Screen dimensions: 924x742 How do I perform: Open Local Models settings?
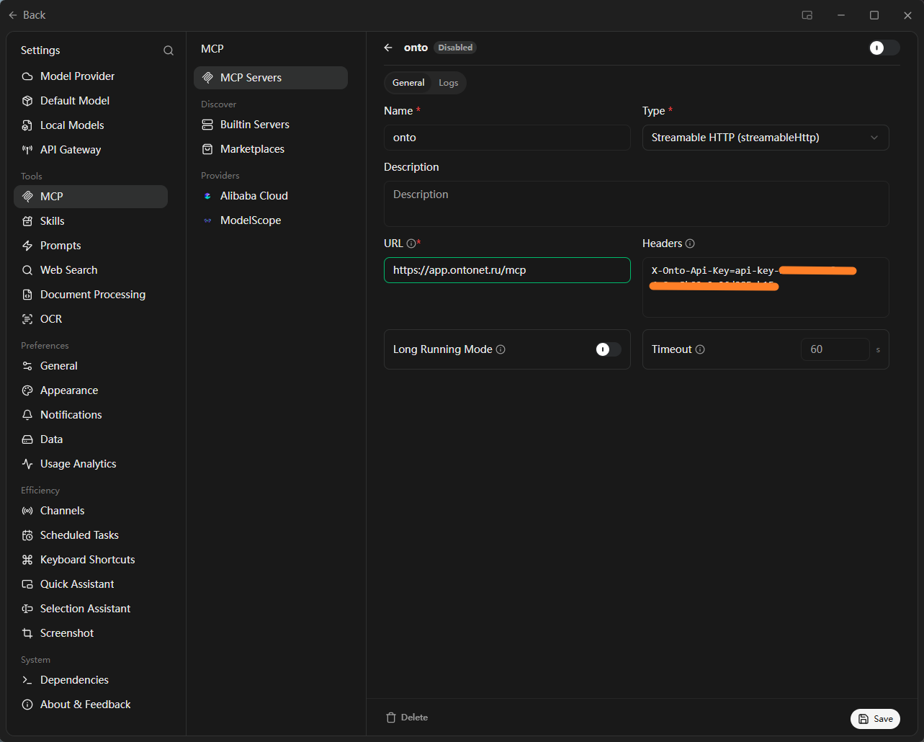[91, 125]
